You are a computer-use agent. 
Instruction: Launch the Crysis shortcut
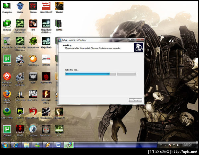pos(20,60)
